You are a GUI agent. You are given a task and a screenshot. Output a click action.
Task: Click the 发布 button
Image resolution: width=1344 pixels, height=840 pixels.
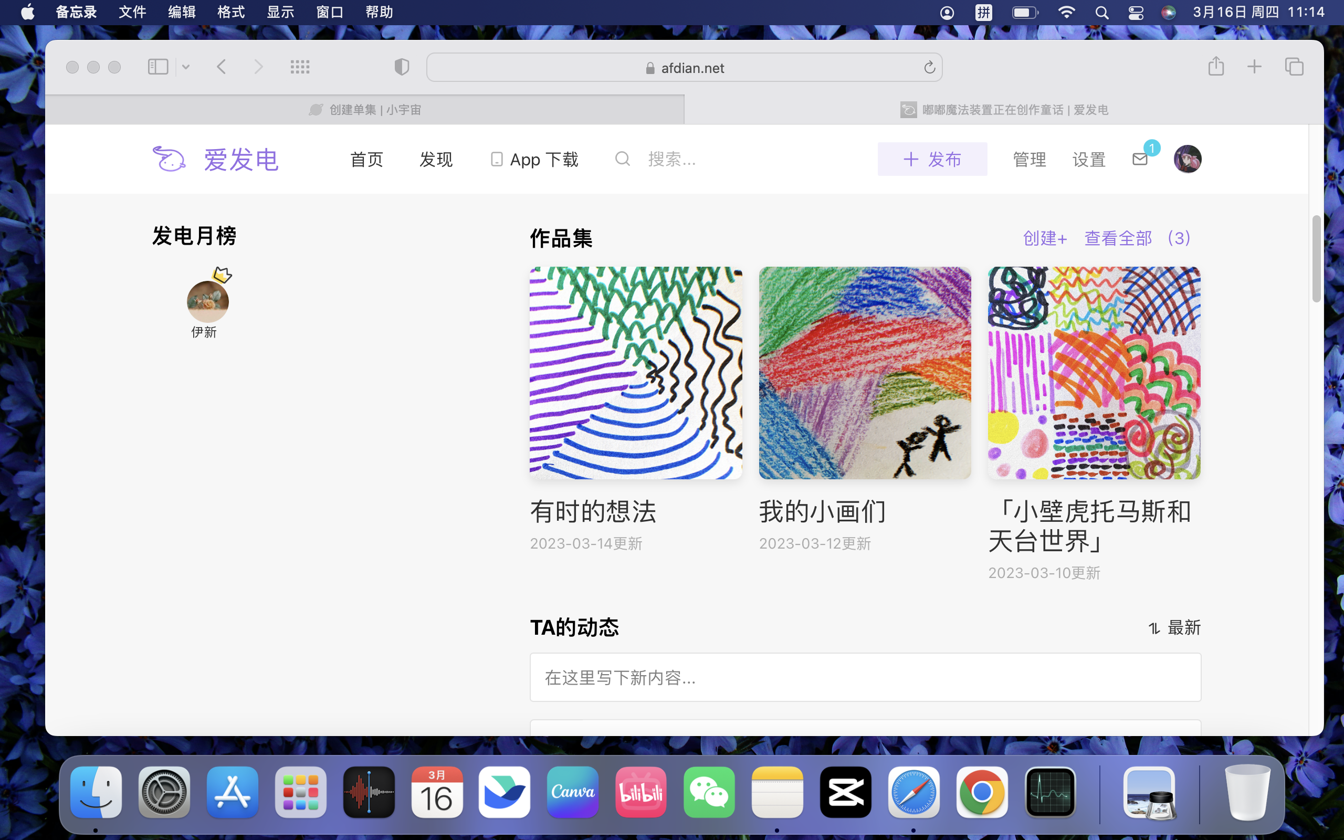[932, 160]
